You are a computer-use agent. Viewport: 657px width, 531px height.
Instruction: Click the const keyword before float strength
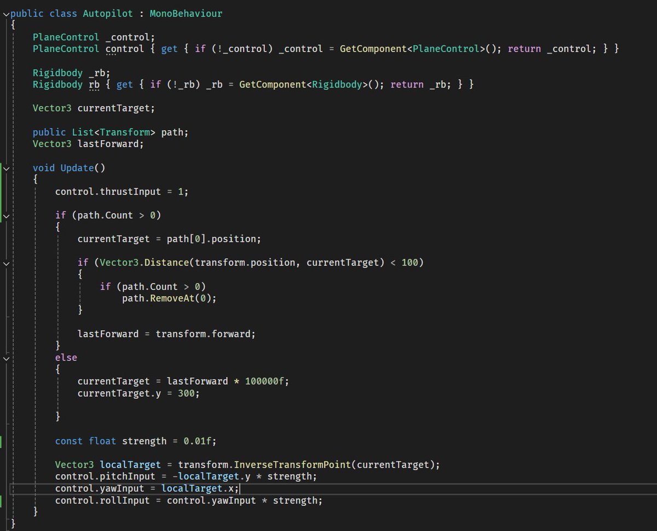(68, 441)
